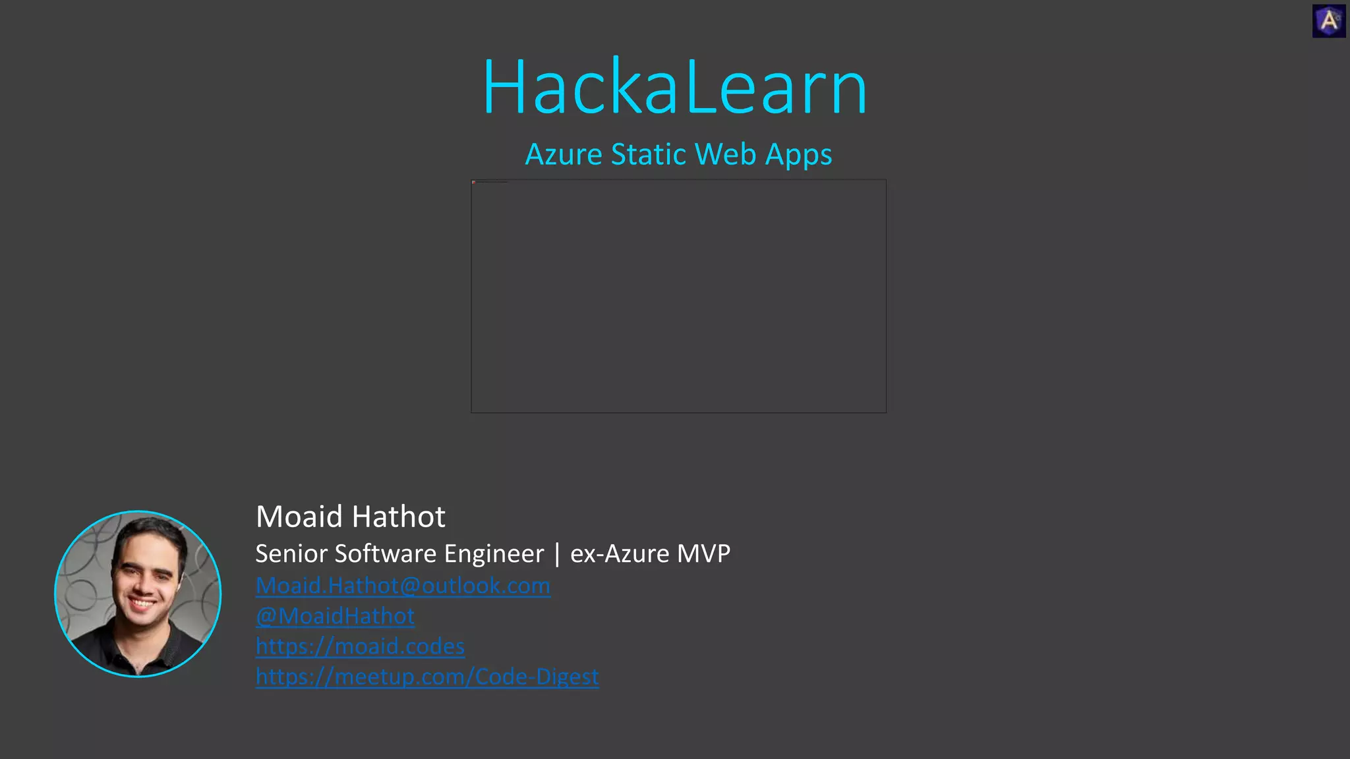Visit the https://moaid.codes link
This screenshot has width=1350, height=759.
pos(360,646)
